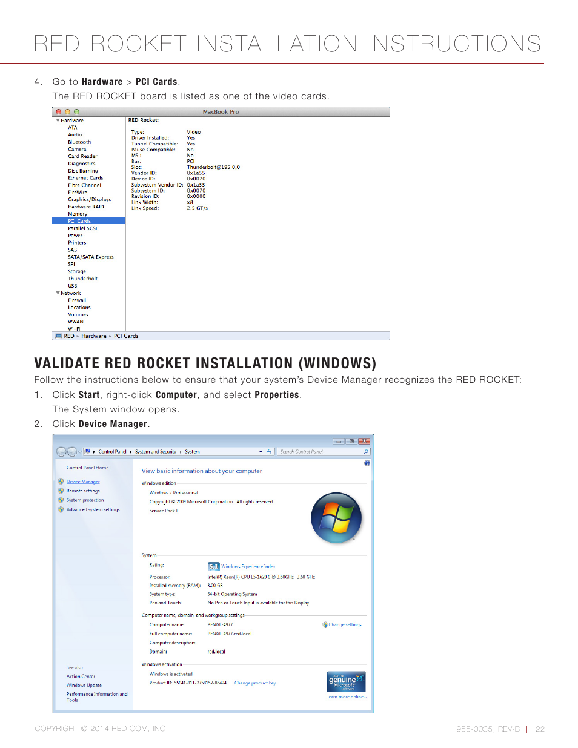Collapse the Network tree section
This screenshot has width=578, height=748.
(x=58, y=293)
